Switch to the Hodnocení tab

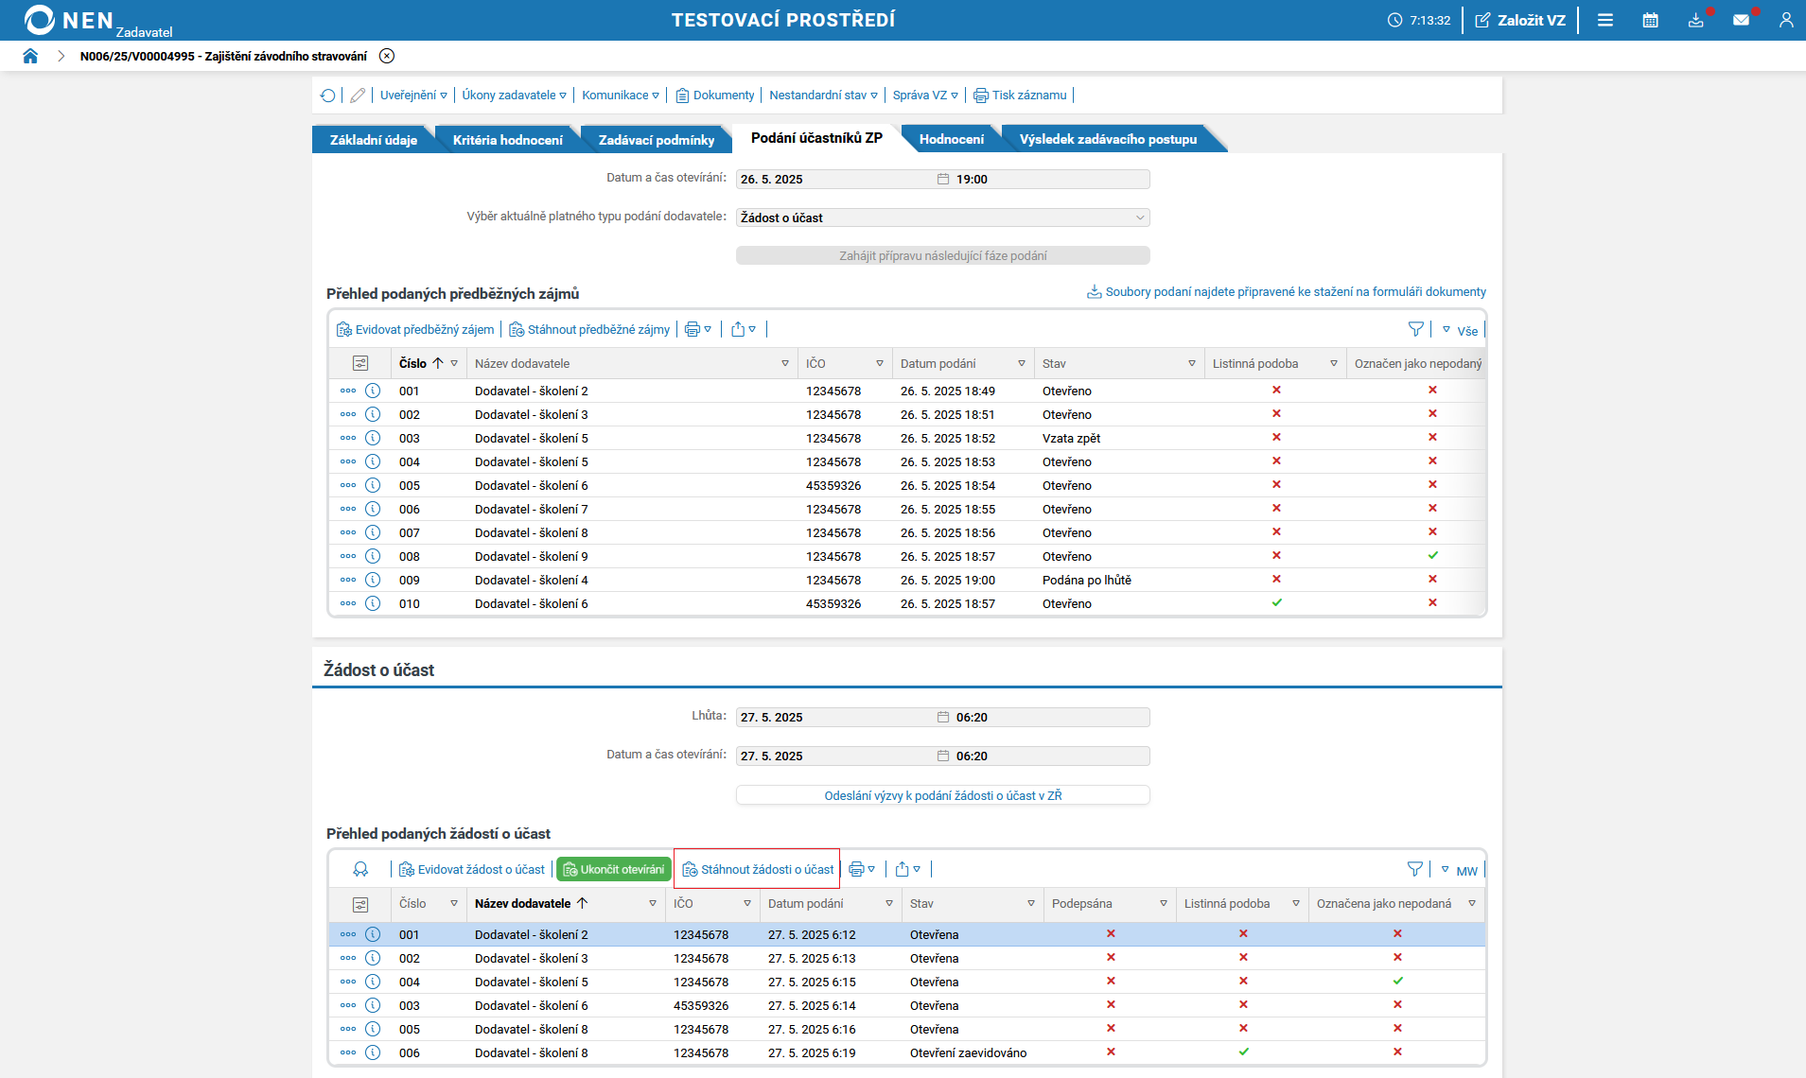tap(951, 139)
